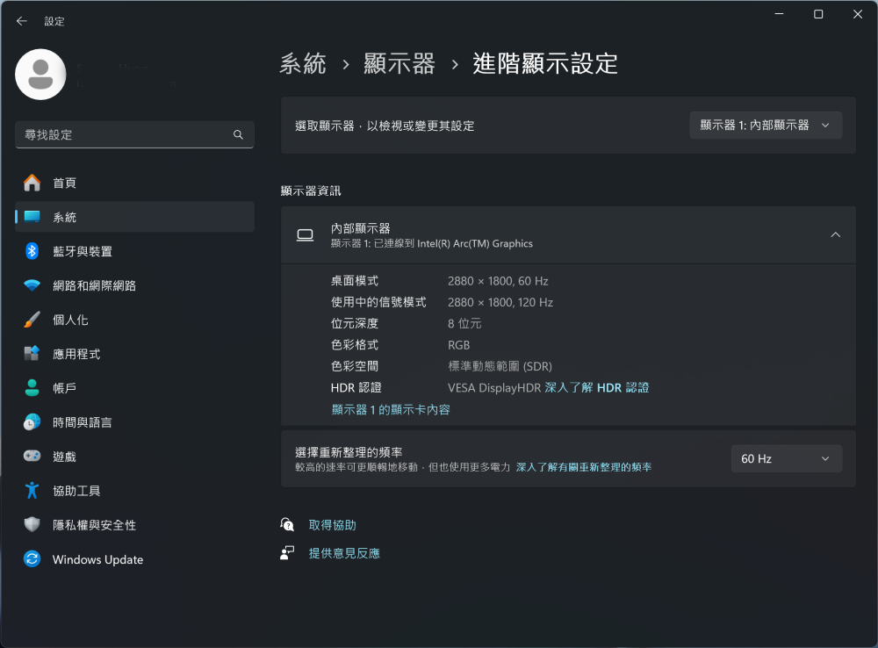This screenshot has height=648, width=878.
Task: Go to 系統 in breadcrumb
Action: 303,64
